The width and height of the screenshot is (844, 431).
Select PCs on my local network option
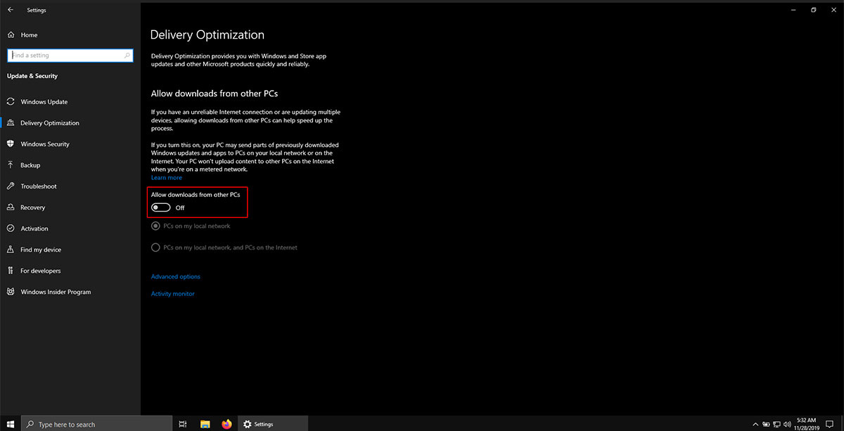[x=155, y=226]
